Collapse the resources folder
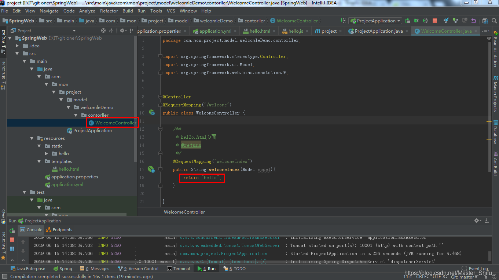Screen dimensions: 499x280 click(32, 138)
